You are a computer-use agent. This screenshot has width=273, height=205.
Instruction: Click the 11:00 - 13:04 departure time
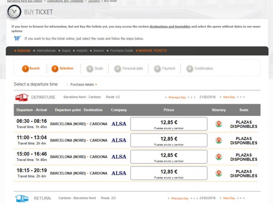click(32, 138)
